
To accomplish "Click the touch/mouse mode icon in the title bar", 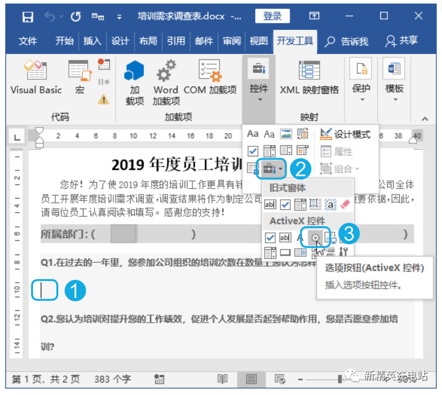I will click(x=98, y=17).
